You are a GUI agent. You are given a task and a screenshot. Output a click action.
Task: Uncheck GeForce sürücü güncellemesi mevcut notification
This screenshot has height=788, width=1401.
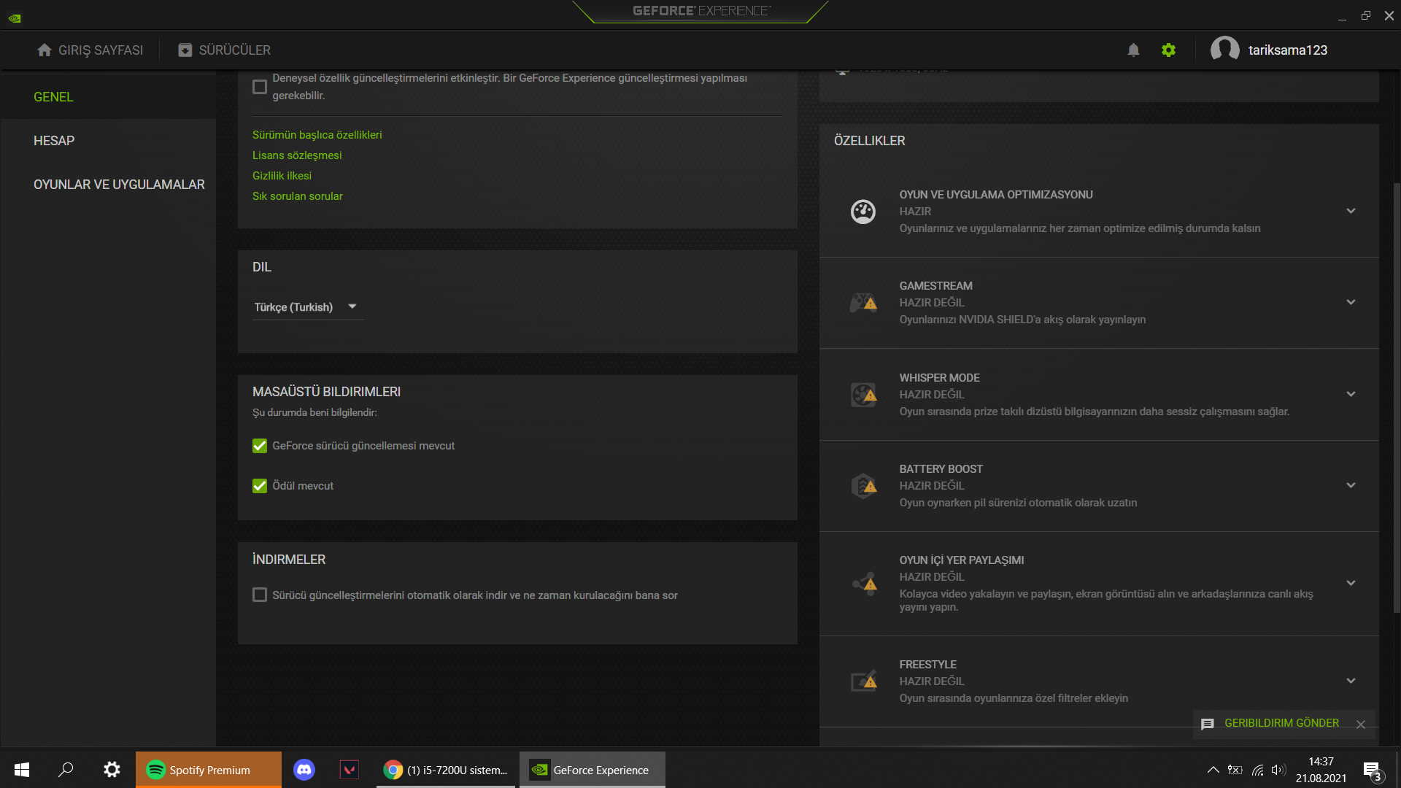260,446
